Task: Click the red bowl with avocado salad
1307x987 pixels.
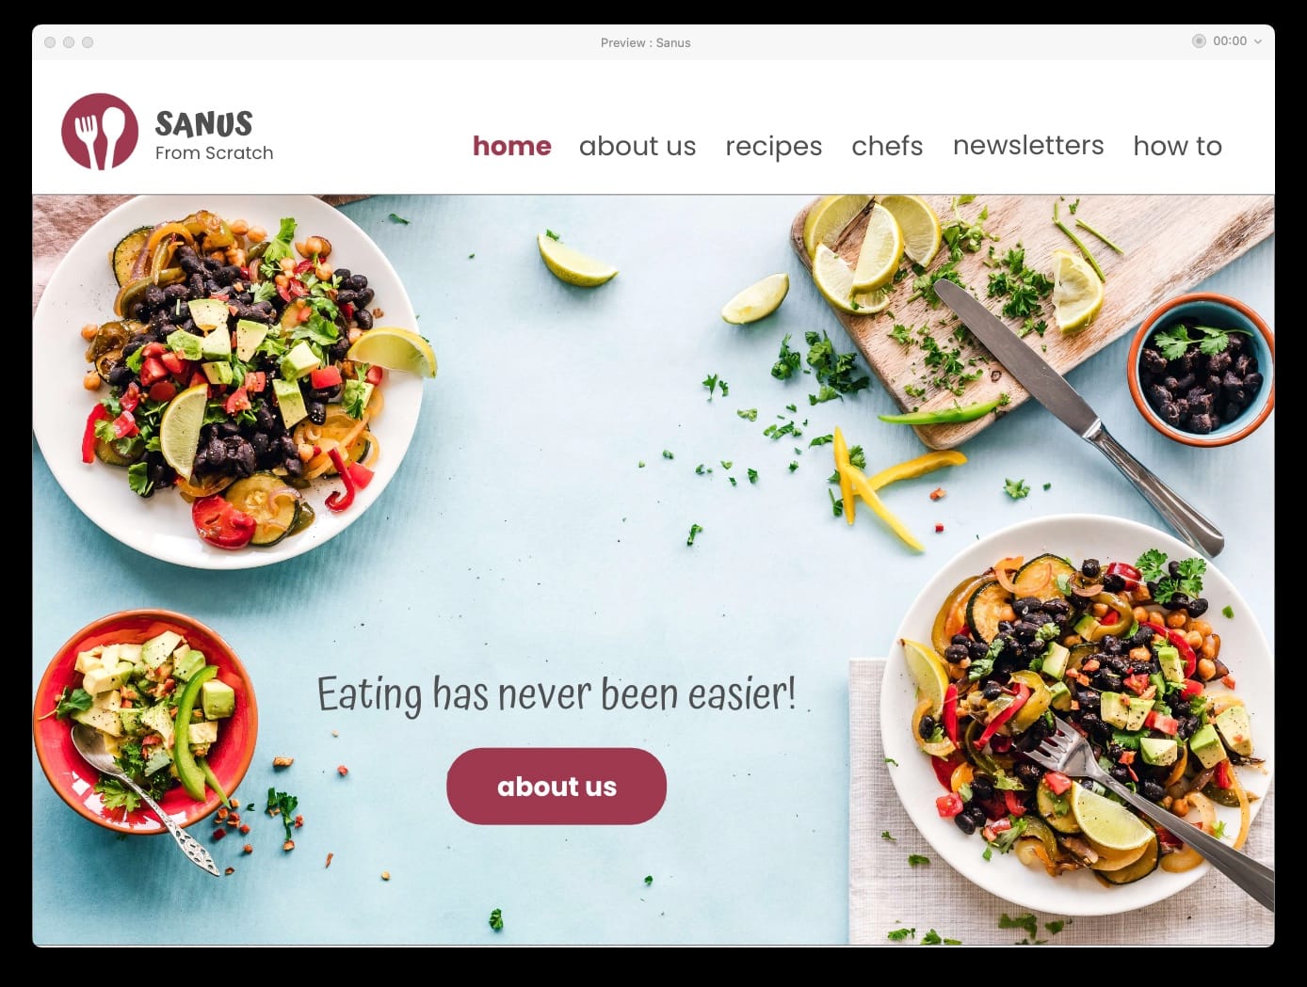Action: point(145,722)
